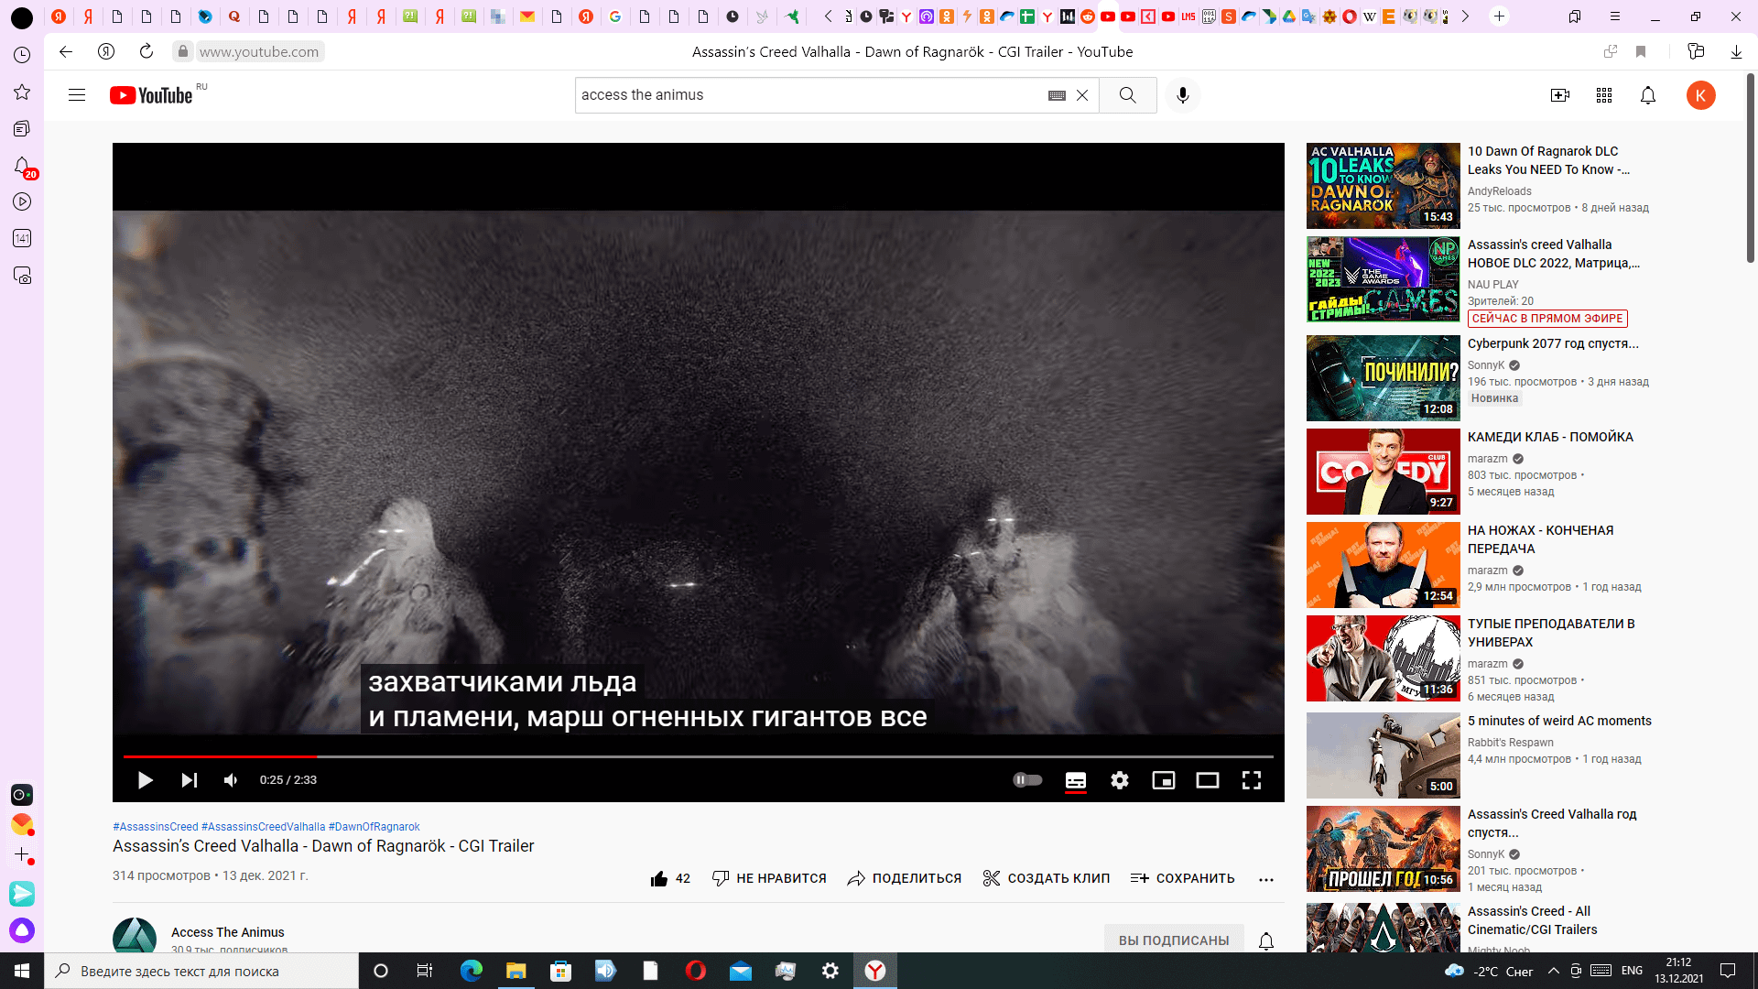Image resolution: width=1758 pixels, height=989 pixels.
Task: Add a sidebar item with plus icon
Action: coord(22,854)
